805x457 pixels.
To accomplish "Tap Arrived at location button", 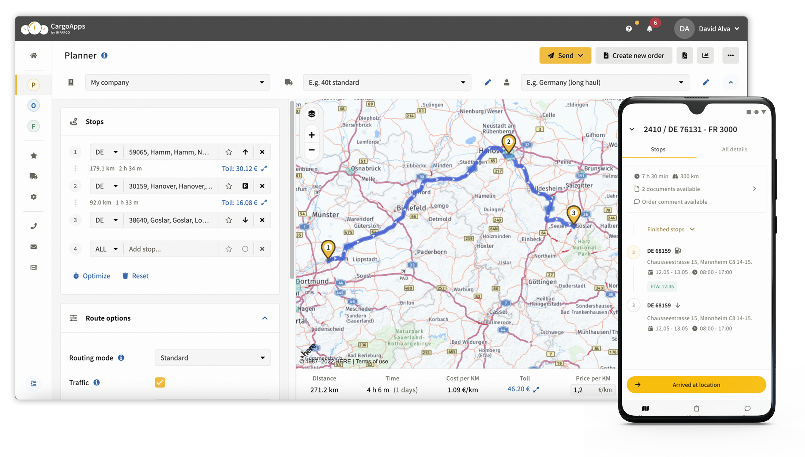I will (x=696, y=385).
